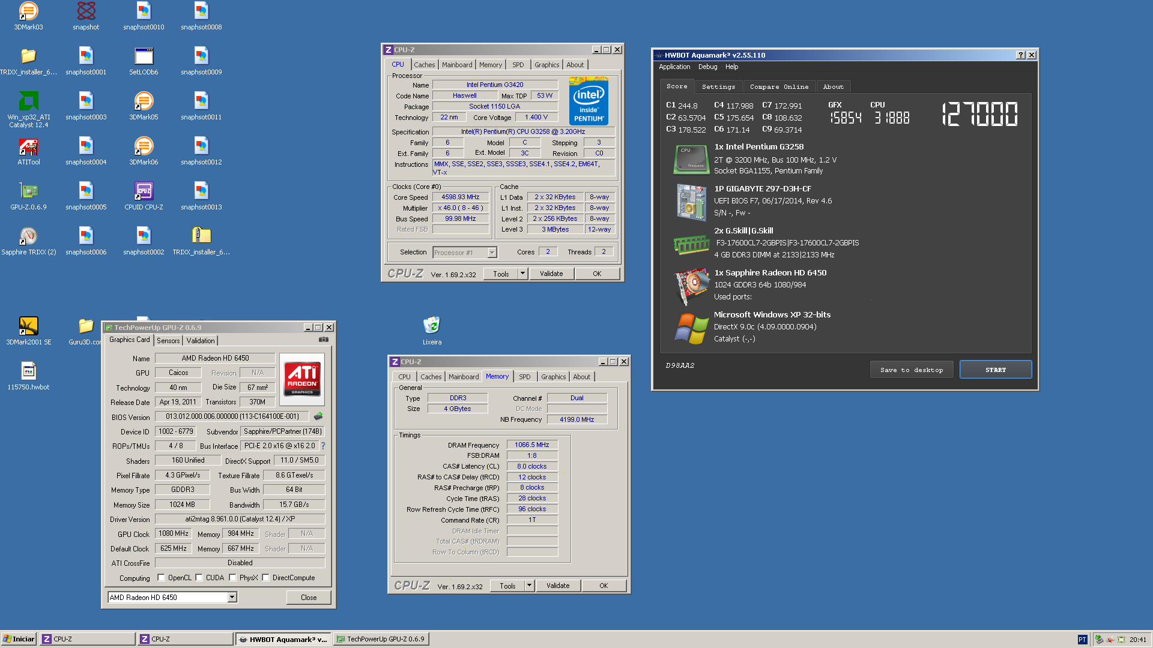This screenshot has width=1153, height=648.
Task: Click the GPU-Z screenshot camera icon
Action: [324, 340]
